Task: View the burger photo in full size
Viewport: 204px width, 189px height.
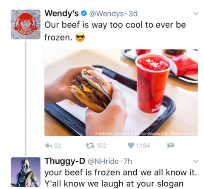Action: [x=121, y=93]
